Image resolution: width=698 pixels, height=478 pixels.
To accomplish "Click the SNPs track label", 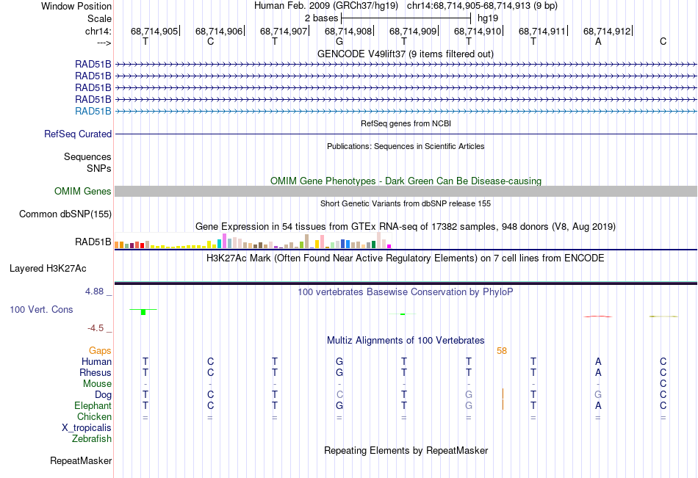I will pyautogui.click(x=99, y=168).
